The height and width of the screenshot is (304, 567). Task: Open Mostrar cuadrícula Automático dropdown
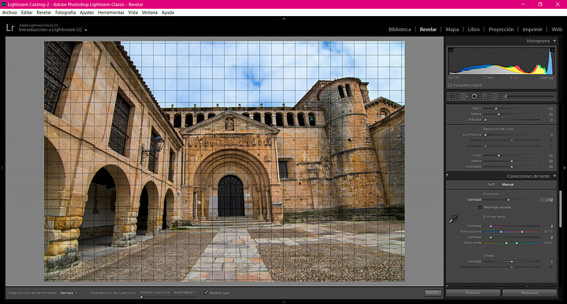[184, 292]
